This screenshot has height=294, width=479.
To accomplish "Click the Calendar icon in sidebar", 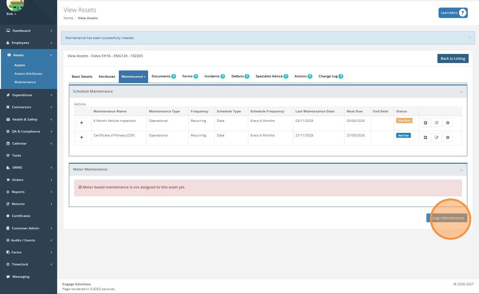I will [x=8, y=144].
